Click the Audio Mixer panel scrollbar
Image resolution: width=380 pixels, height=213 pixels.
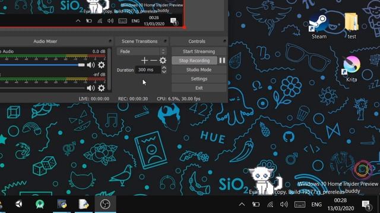109,69
